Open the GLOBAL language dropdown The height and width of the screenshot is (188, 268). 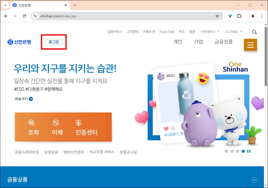click(x=233, y=32)
